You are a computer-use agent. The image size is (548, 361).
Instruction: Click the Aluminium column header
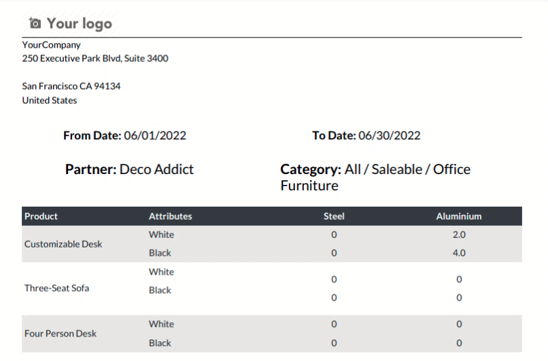pos(458,216)
